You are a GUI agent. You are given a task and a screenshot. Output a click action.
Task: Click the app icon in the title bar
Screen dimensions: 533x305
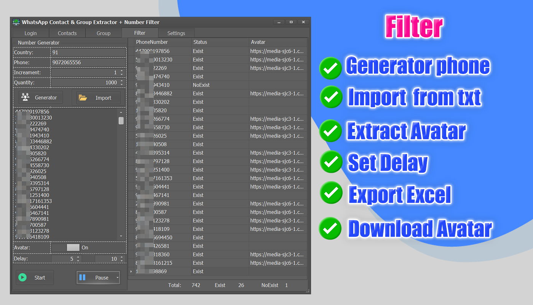(16, 22)
